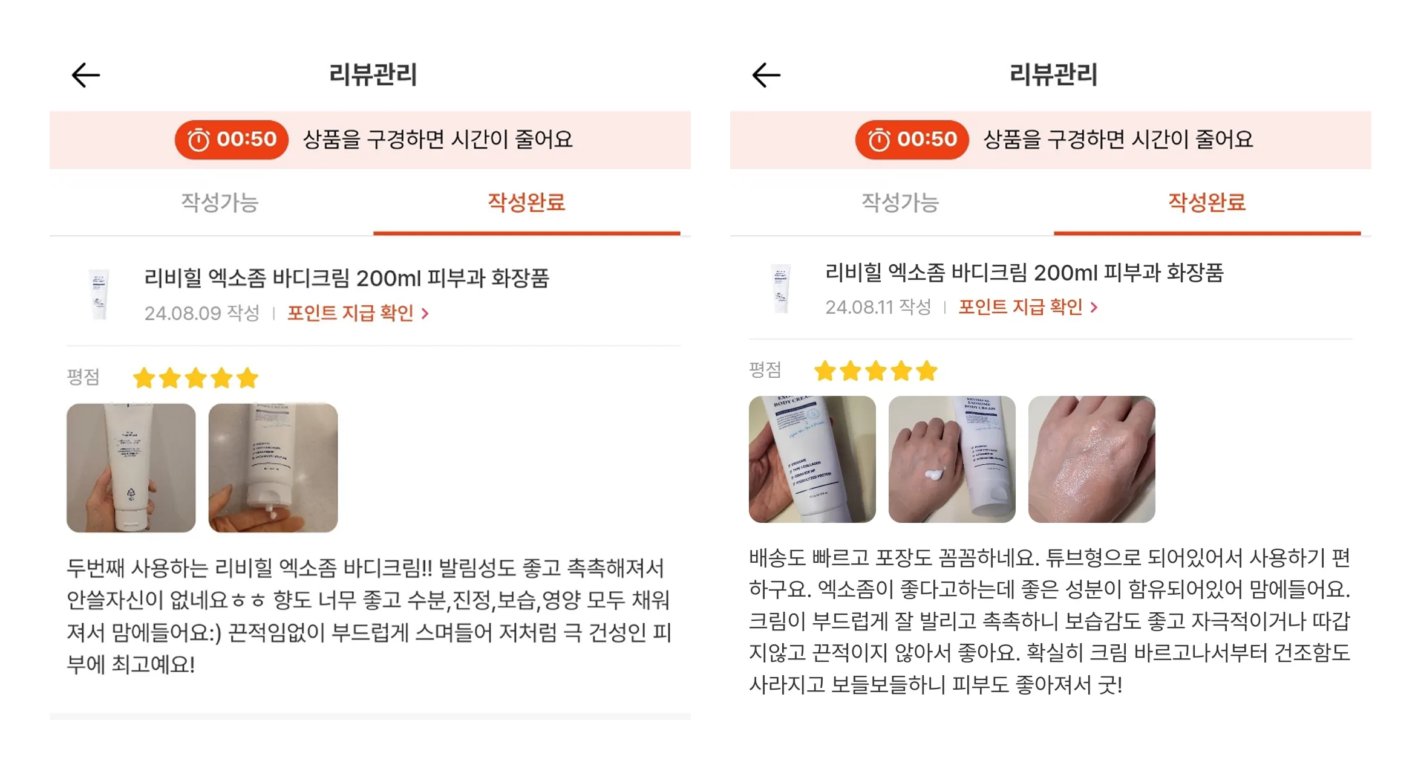Switch to 작성가능 tab in left panel

pos(220,202)
